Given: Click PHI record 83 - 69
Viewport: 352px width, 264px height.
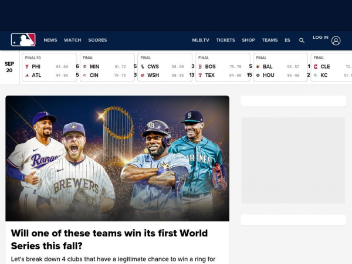Looking at the screenshot, I should pyautogui.click(x=62, y=67).
